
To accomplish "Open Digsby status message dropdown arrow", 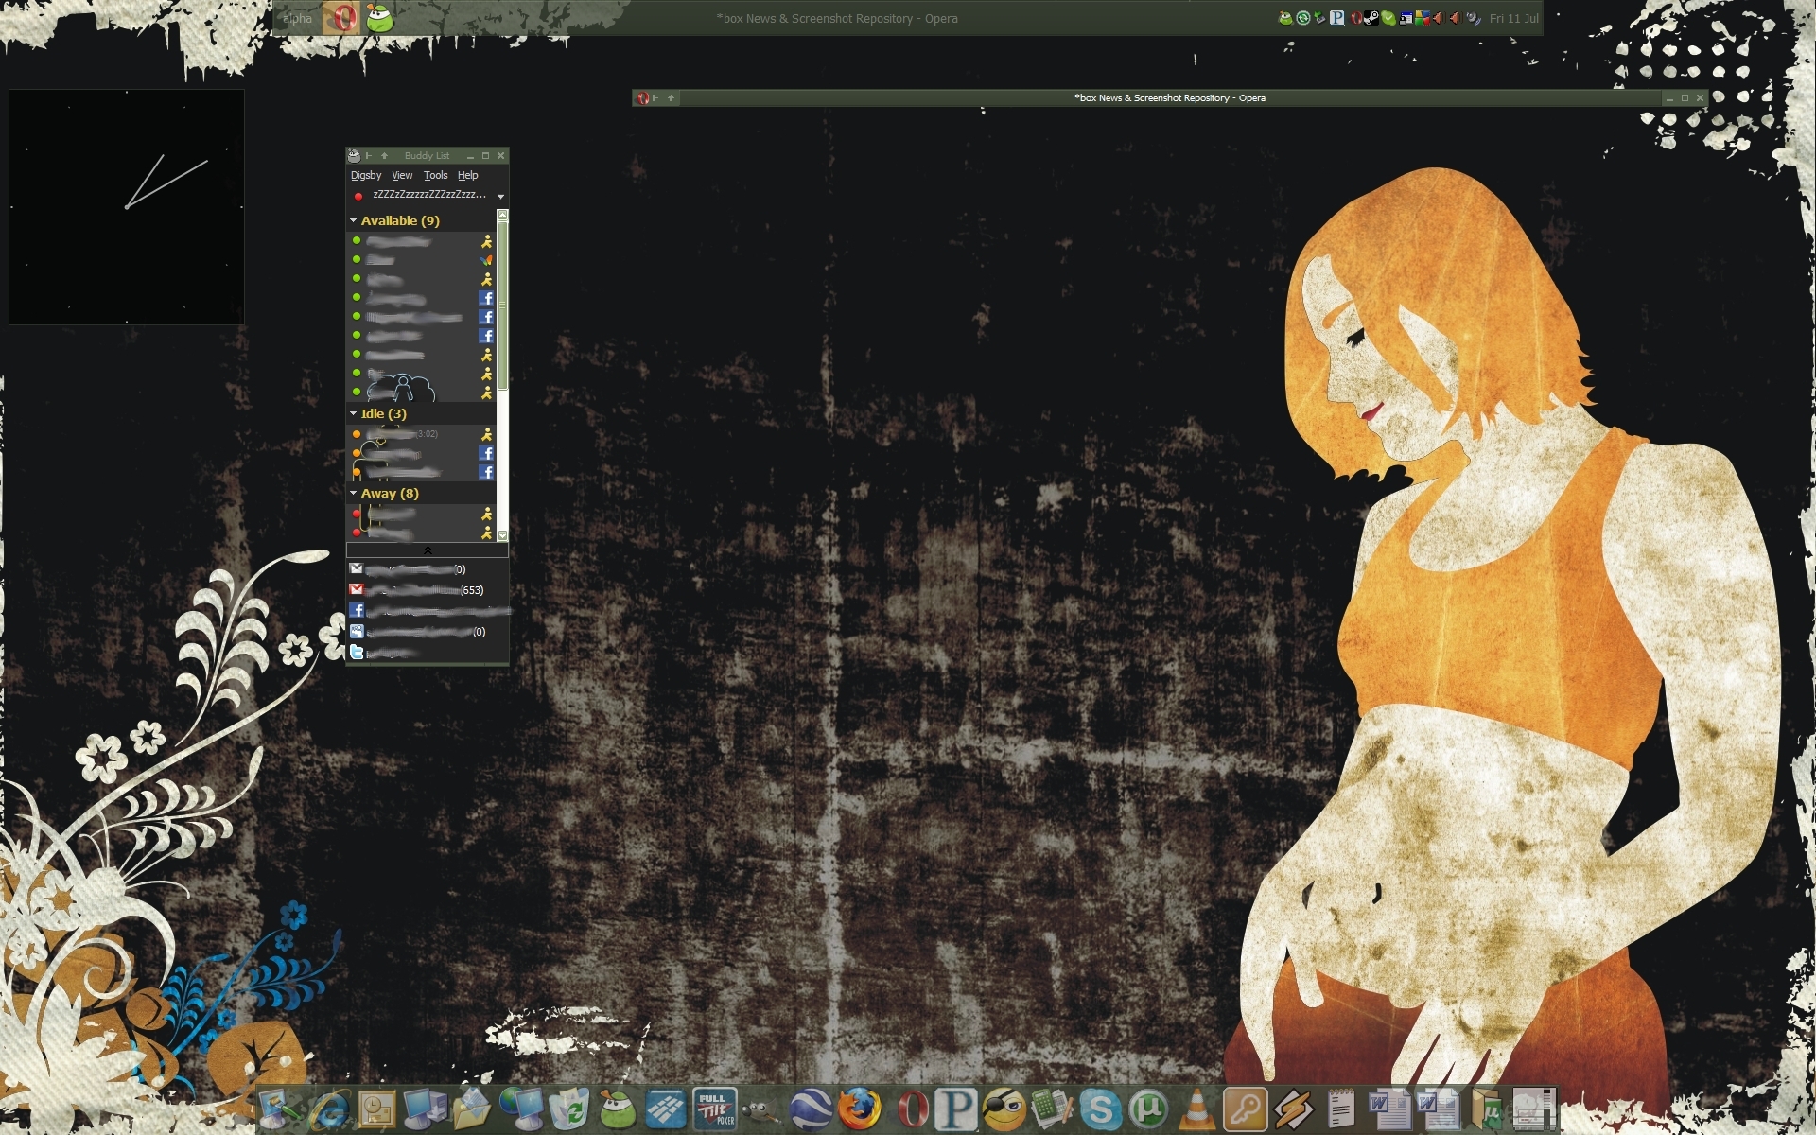I will (500, 196).
